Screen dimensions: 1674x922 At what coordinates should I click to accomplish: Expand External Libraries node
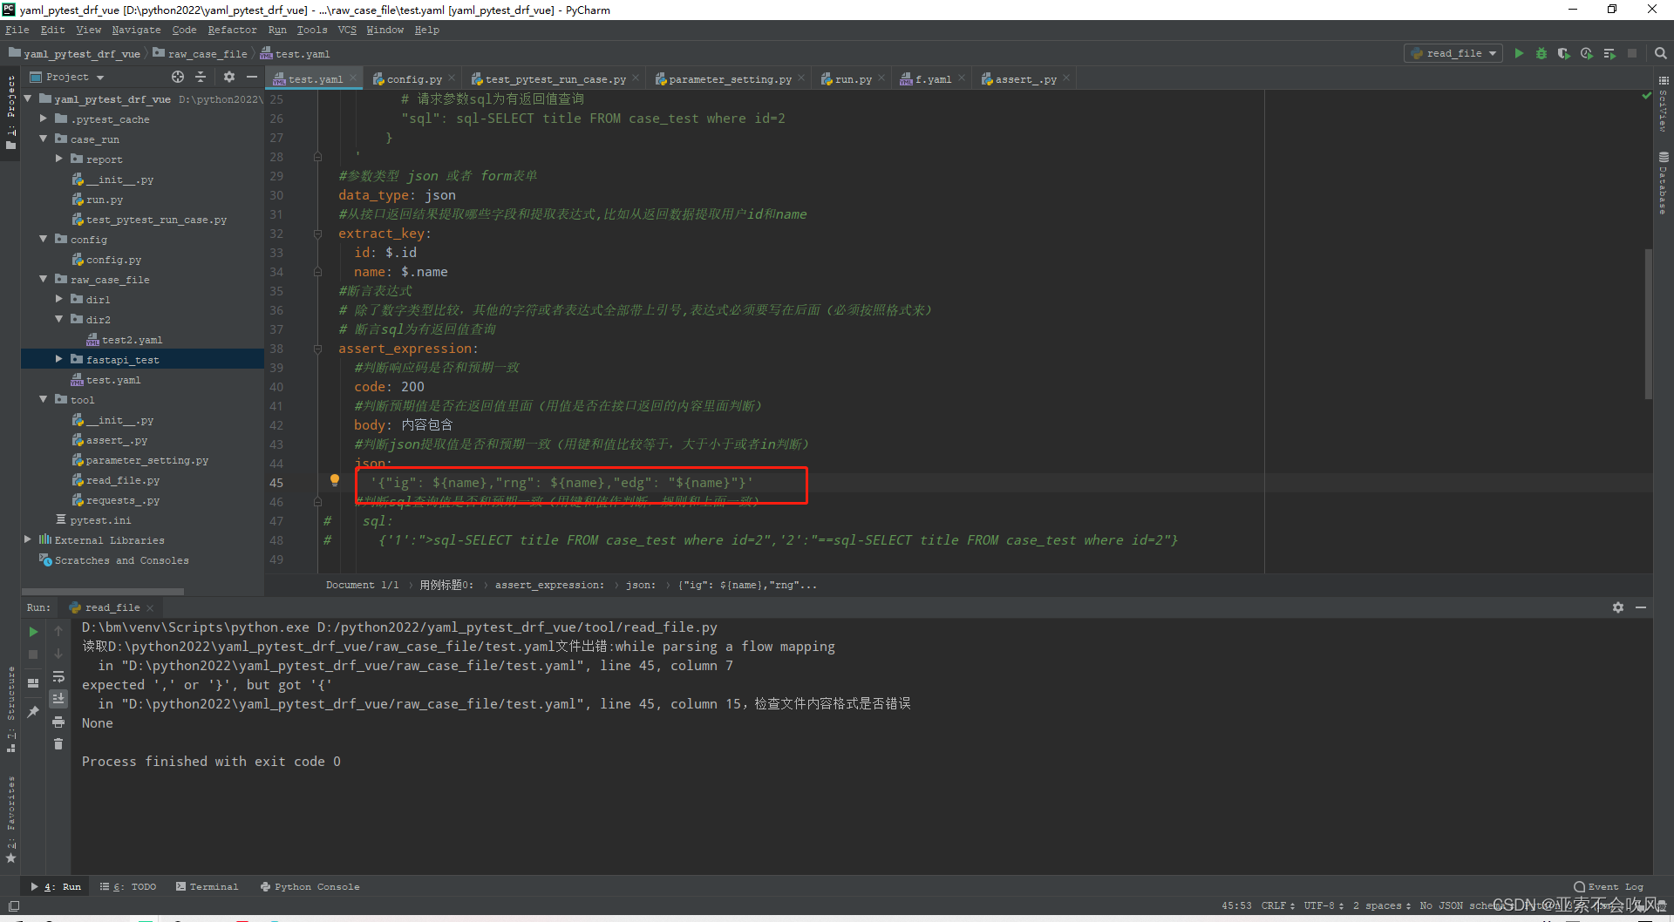tap(28, 539)
